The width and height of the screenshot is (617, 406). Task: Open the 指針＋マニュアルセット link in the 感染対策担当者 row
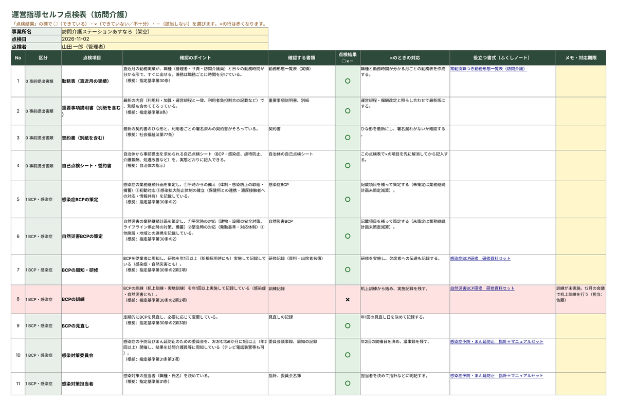(497, 376)
